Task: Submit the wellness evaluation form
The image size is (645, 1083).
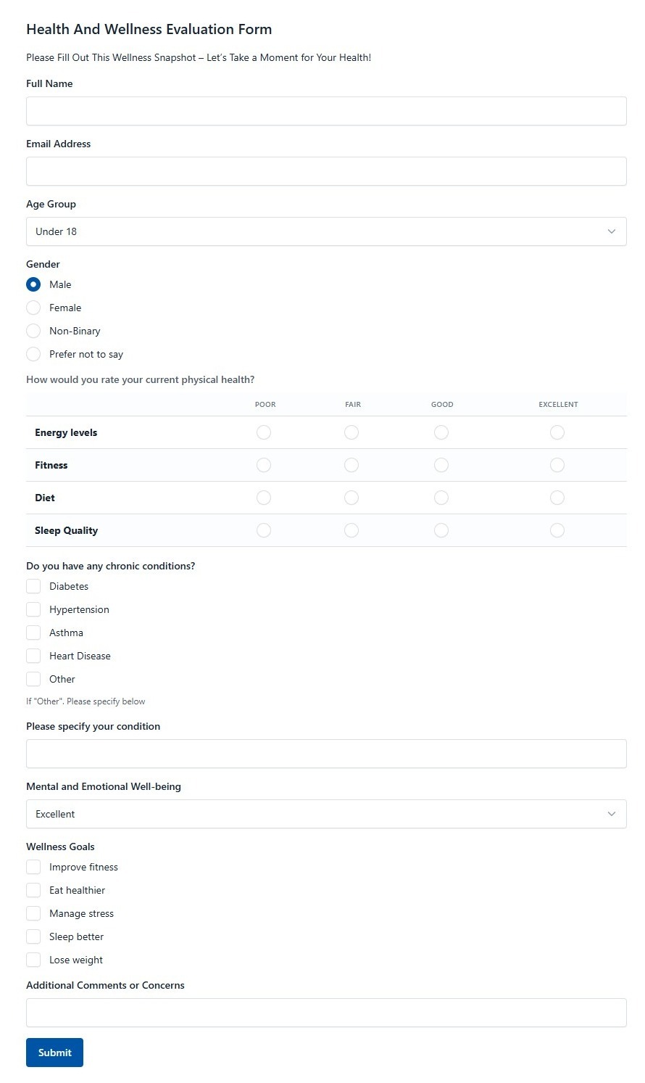Action: 54,1053
